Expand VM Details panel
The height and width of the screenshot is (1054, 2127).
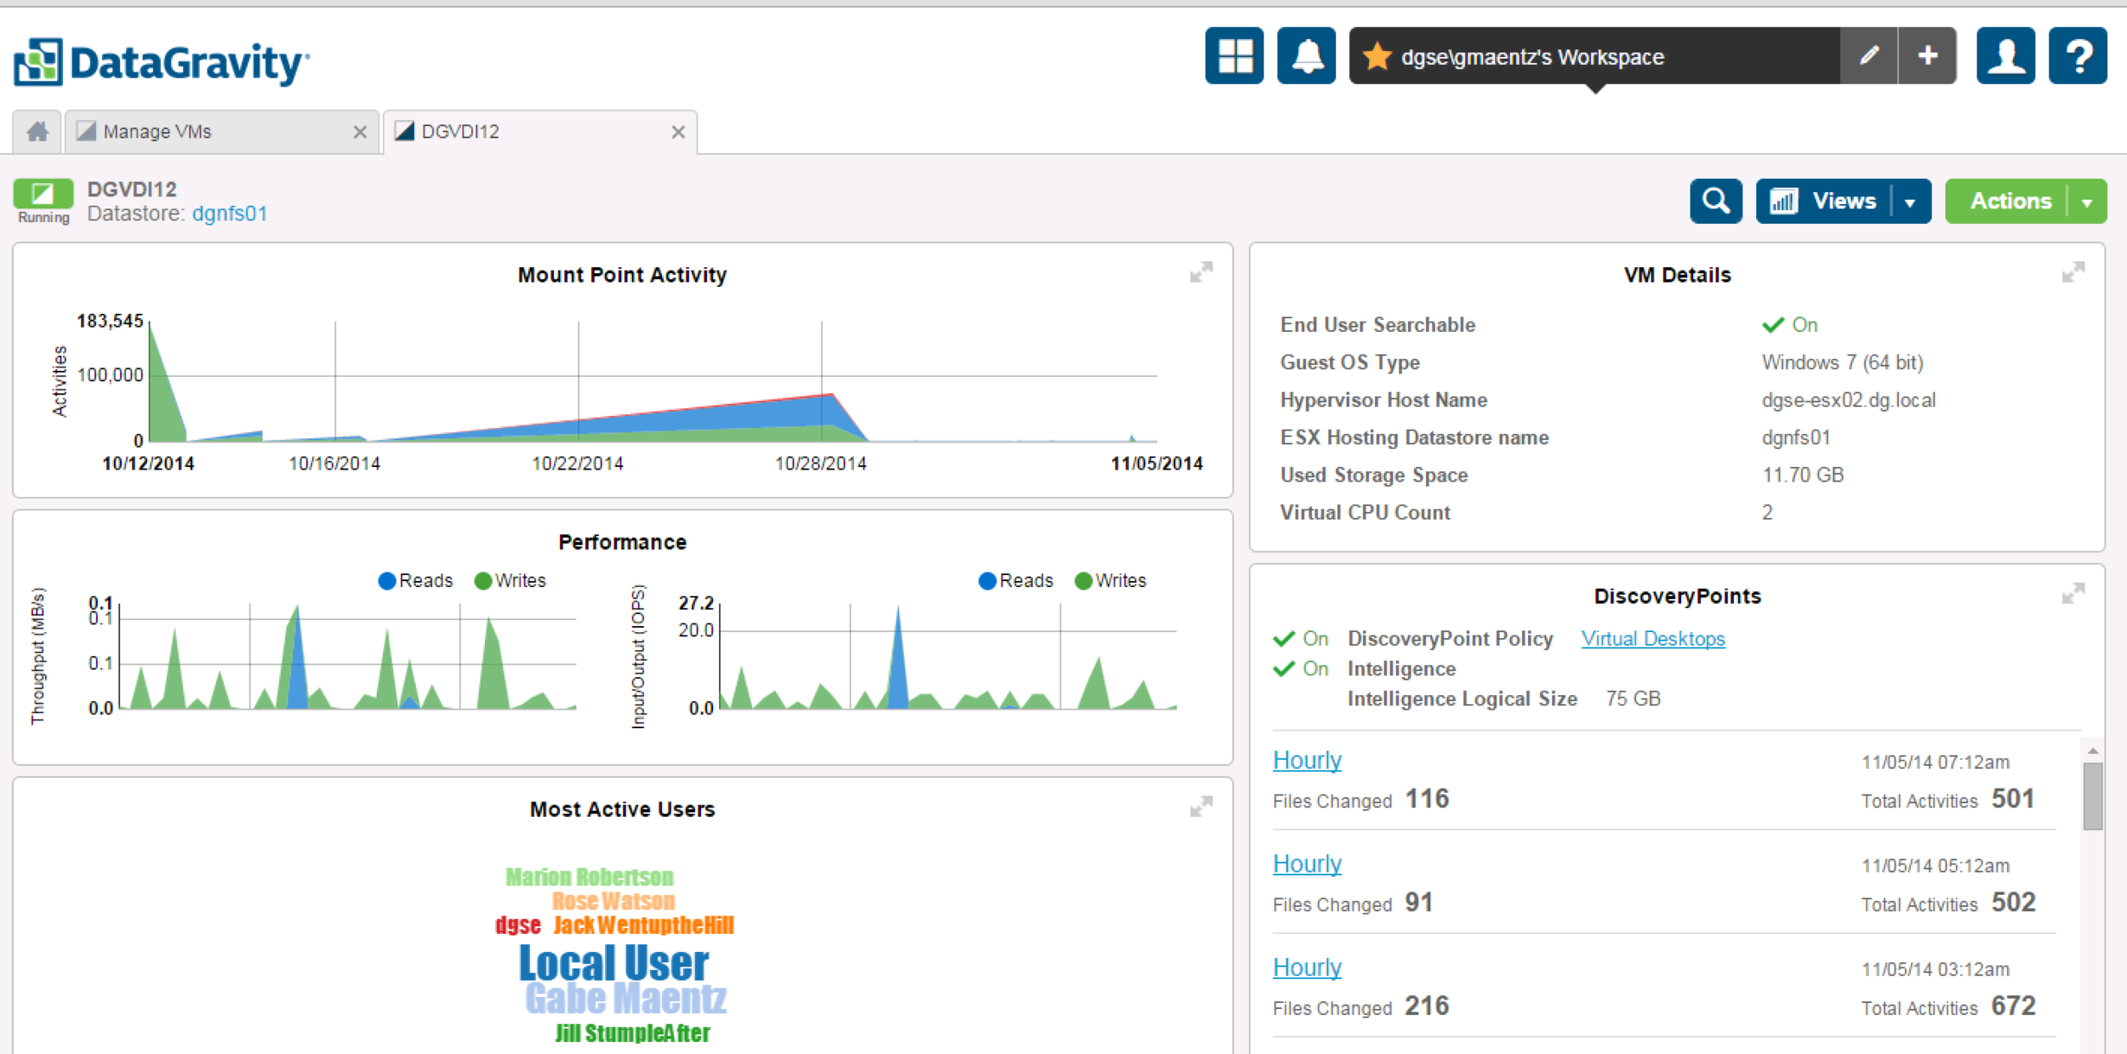click(2073, 272)
